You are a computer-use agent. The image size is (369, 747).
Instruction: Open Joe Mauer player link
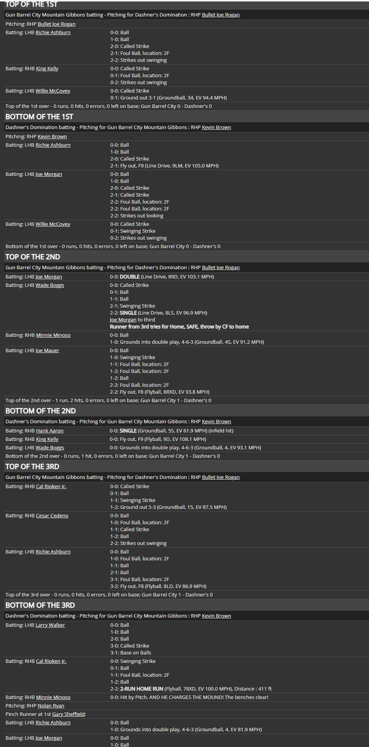(x=47, y=351)
